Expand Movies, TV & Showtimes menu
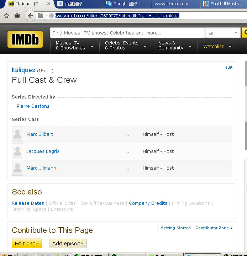Viewport: 247px width, 256px height. point(75,46)
